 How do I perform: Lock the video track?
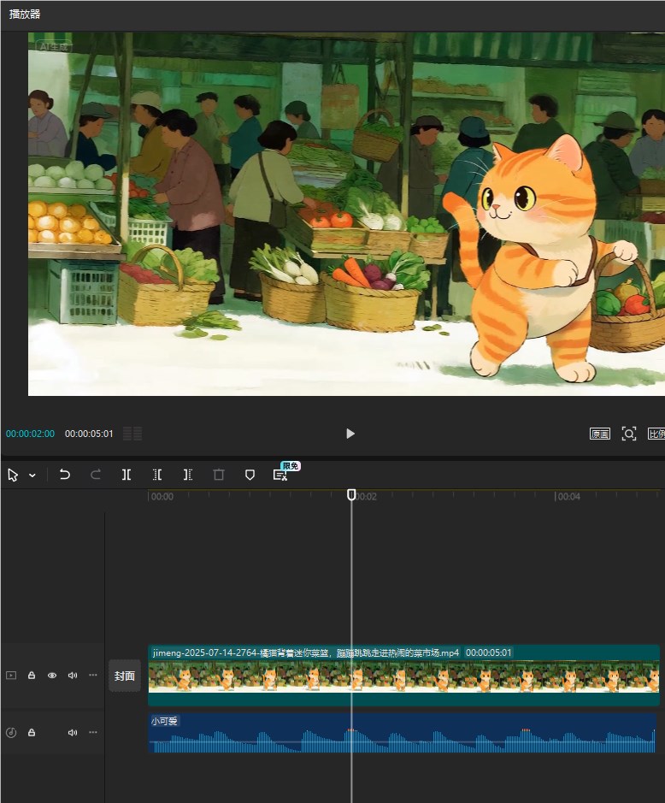(x=32, y=676)
